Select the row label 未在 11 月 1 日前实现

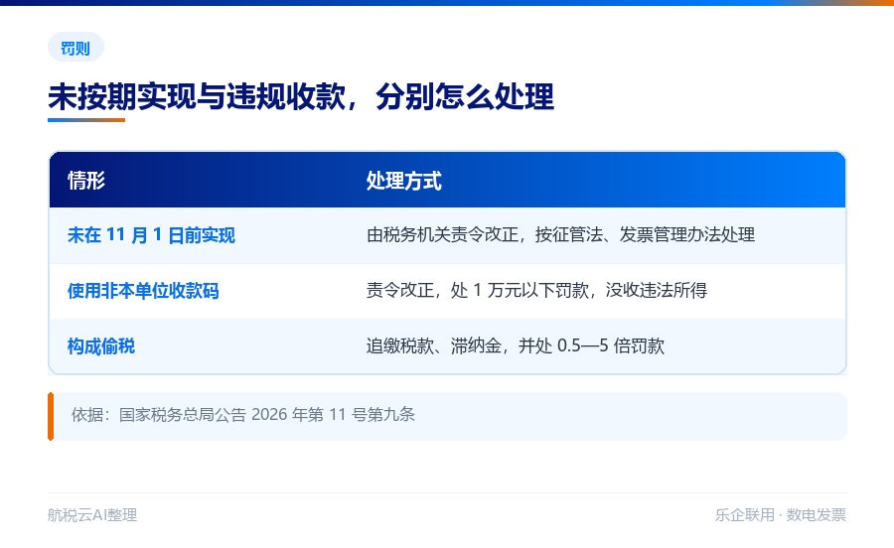coord(151,235)
